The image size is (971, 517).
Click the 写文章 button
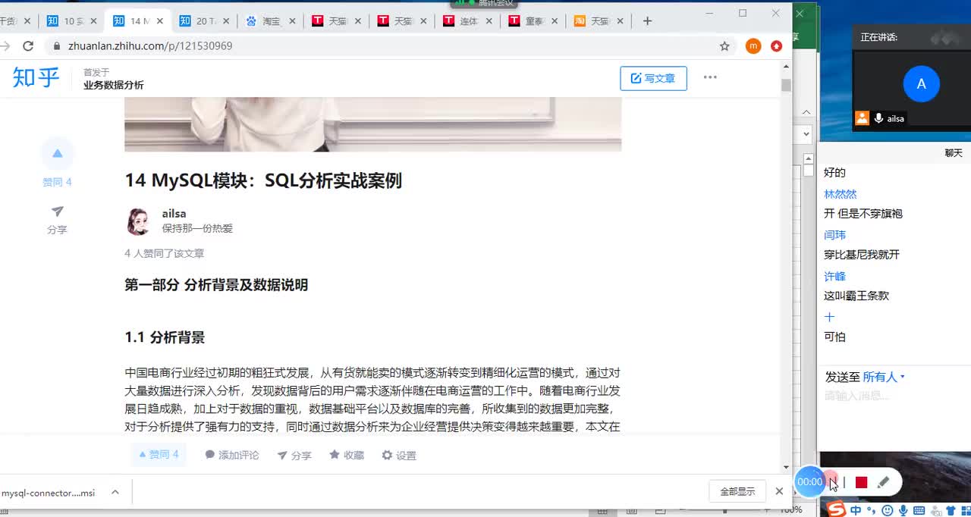[653, 78]
